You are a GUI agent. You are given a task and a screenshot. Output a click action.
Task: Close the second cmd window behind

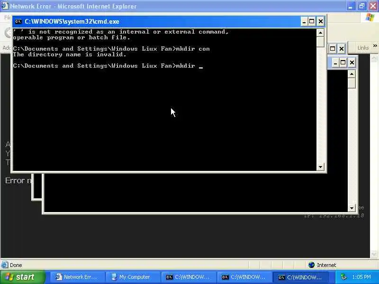click(x=341, y=49)
